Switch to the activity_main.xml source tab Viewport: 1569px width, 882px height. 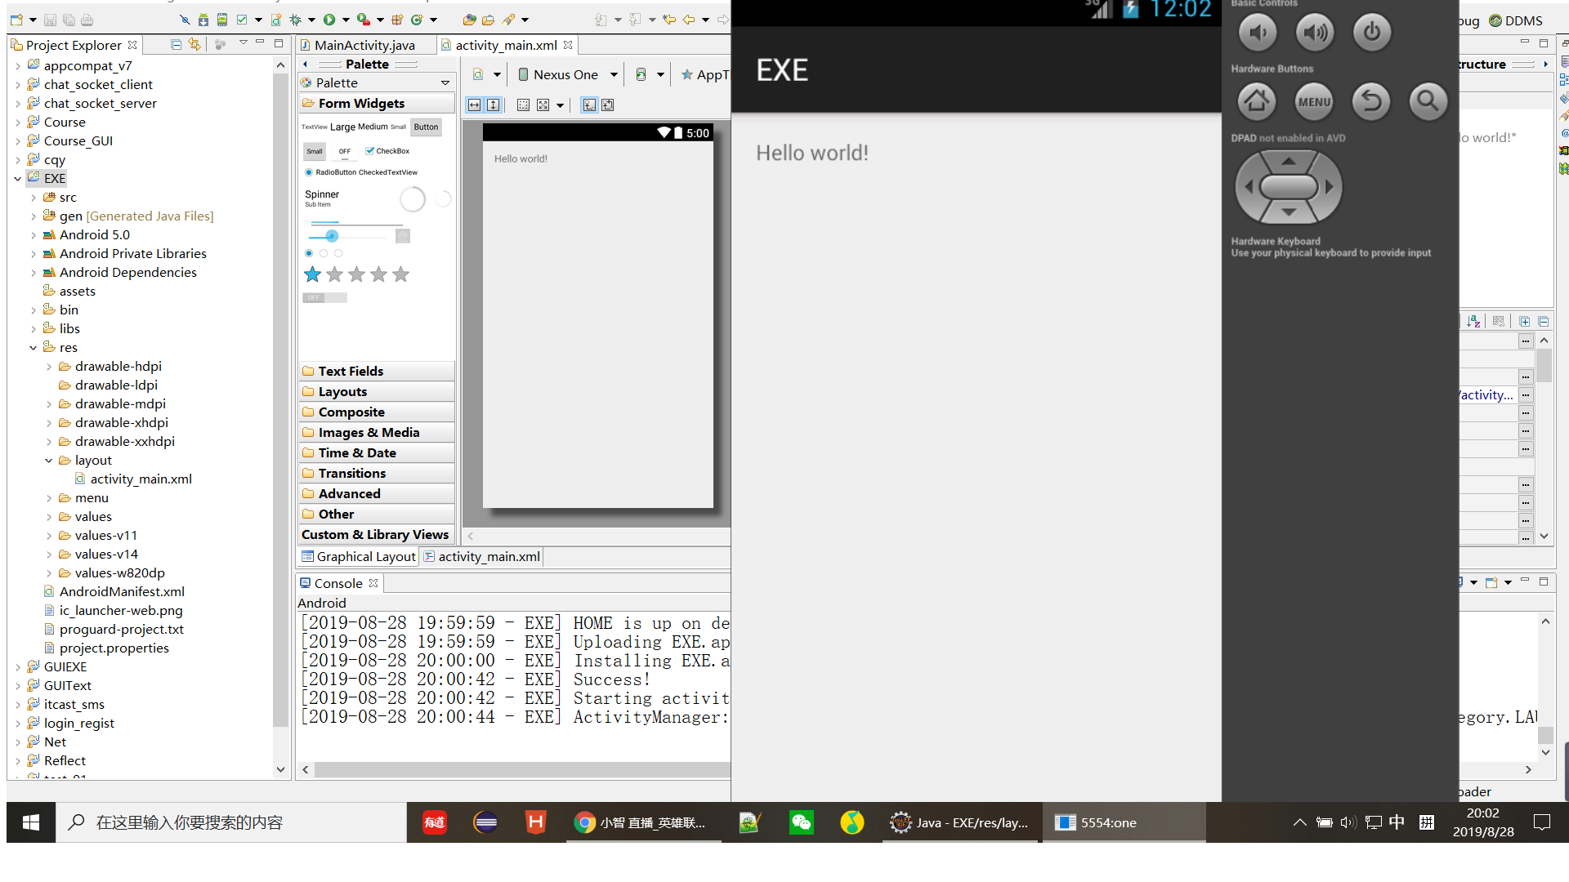(488, 556)
